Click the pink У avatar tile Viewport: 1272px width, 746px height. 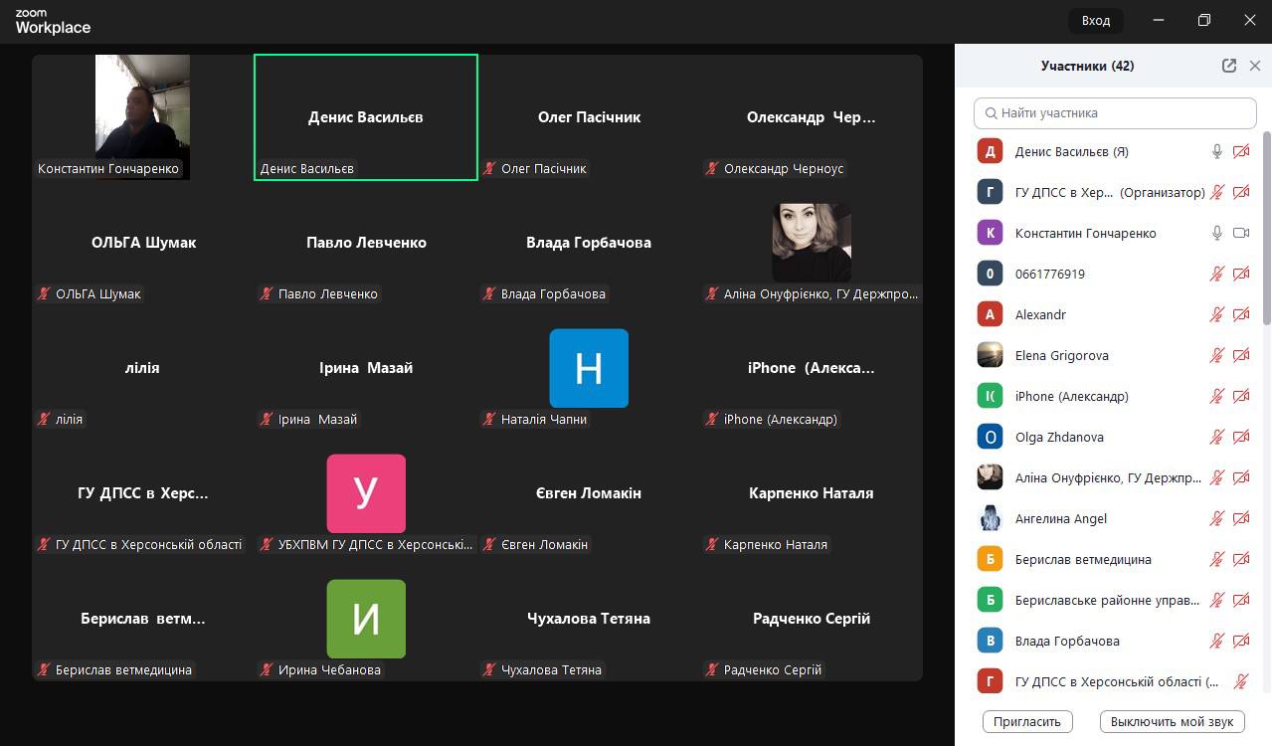pos(366,493)
